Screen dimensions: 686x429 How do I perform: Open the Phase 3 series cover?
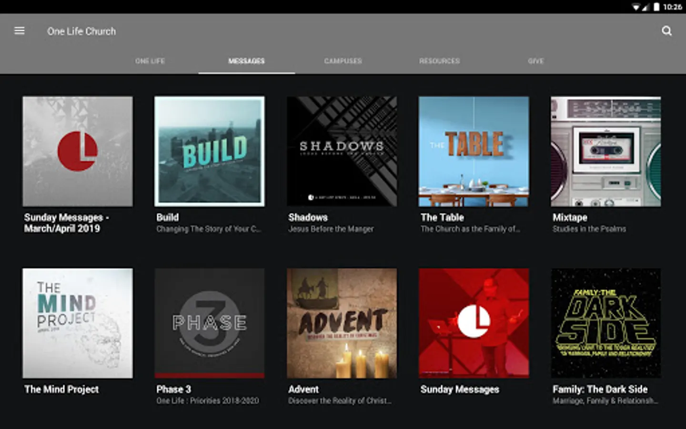(210, 323)
